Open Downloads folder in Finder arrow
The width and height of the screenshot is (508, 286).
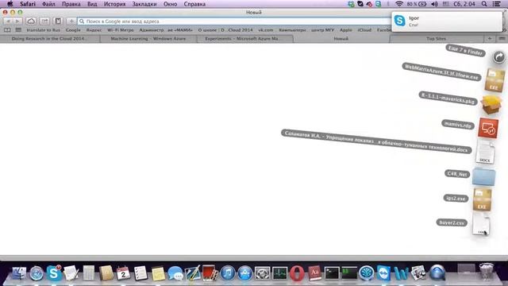pos(499,57)
